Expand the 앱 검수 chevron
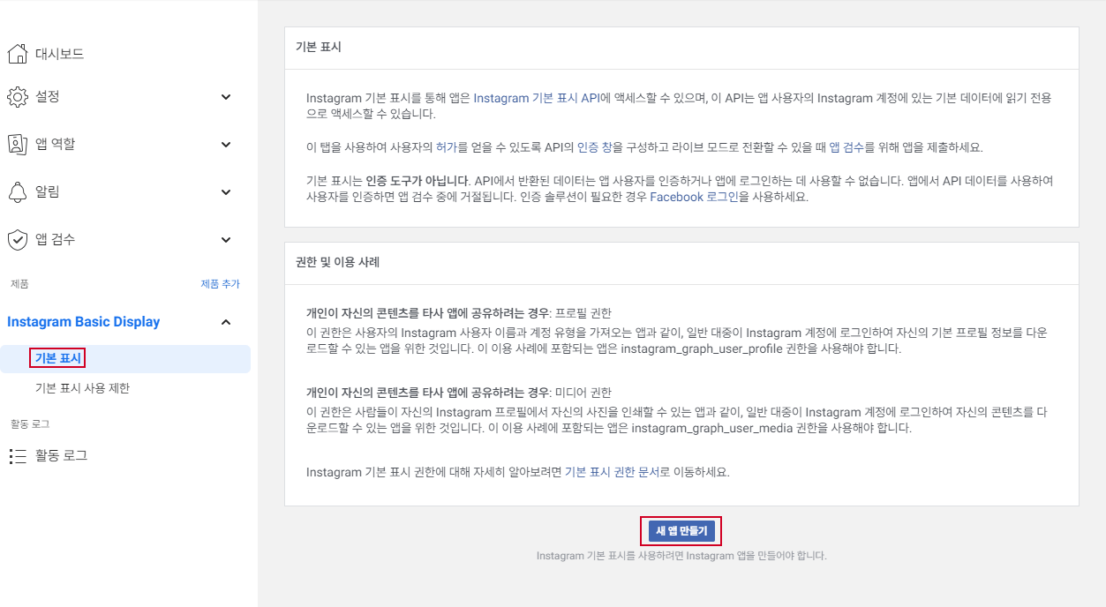The height and width of the screenshot is (607, 1106). [226, 240]
